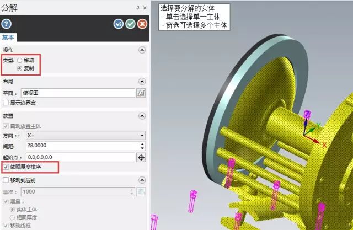This screenshot has height=230, width=353.
Task: Select the 移动 radio option
Action: (20, 60)
